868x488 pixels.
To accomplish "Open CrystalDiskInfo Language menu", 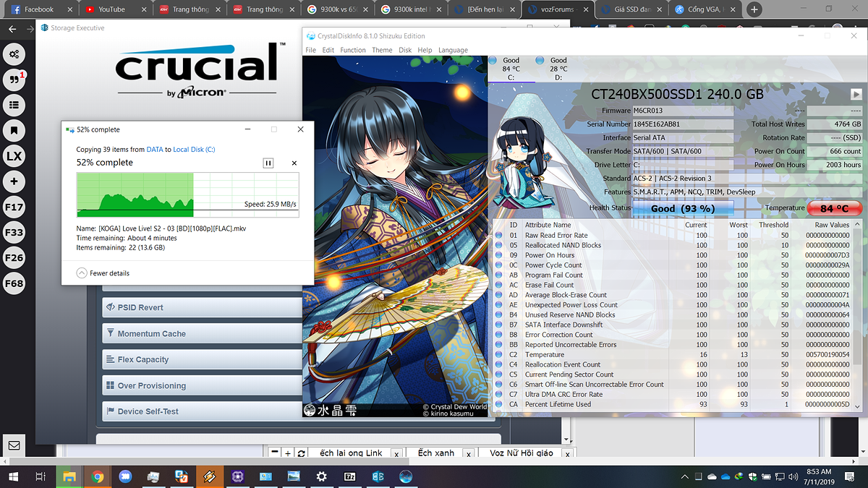I will (x=453, y=50).
